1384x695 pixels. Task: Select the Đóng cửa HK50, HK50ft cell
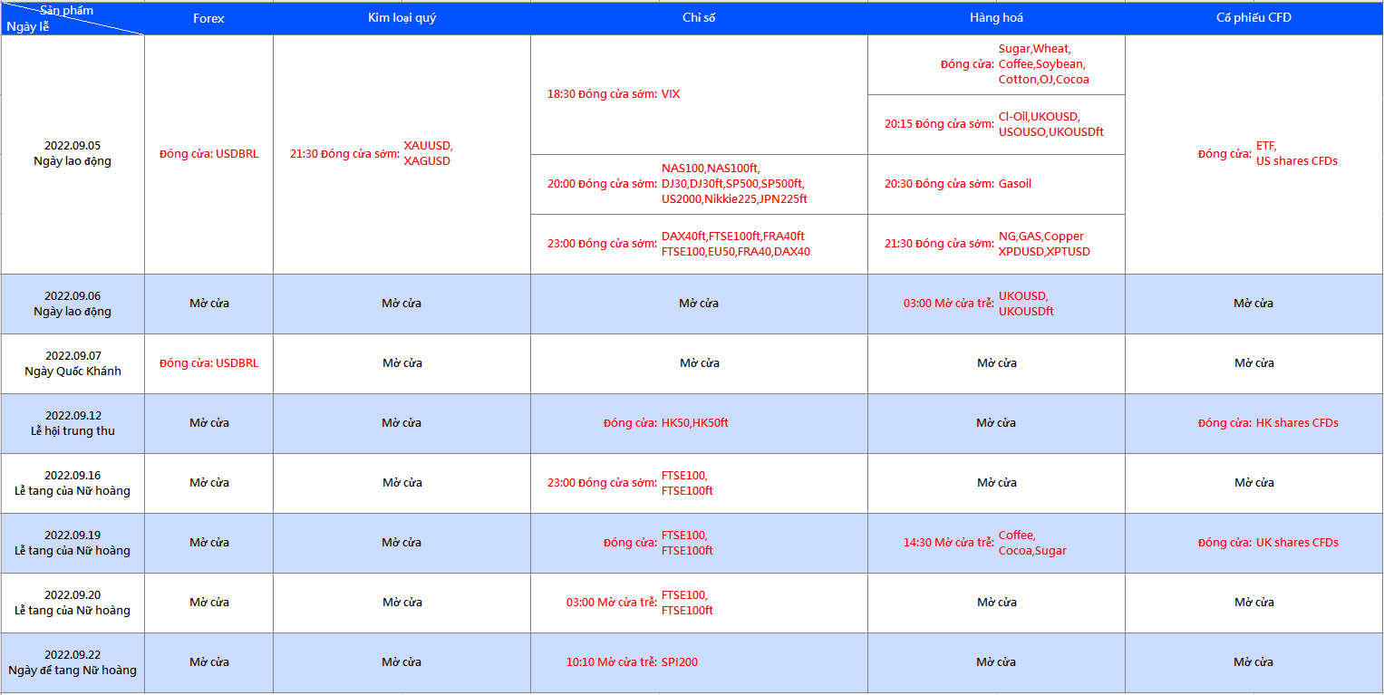tap(699, 423)
